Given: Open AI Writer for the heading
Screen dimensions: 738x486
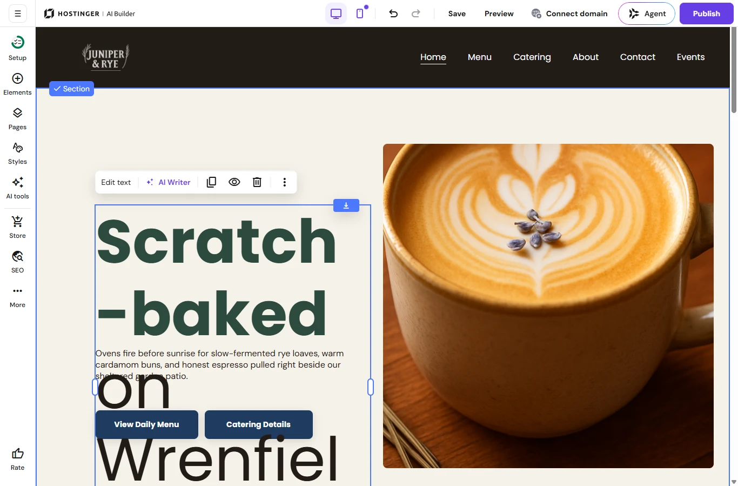Looking at the screenshot, I should point(169,182).
